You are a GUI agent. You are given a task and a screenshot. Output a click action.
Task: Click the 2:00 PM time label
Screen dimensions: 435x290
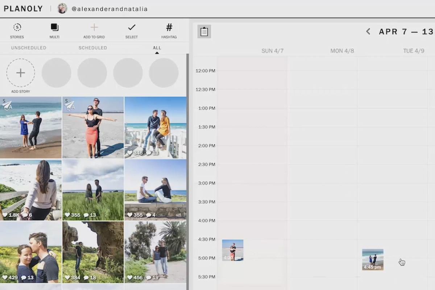[x=207, y=146]
